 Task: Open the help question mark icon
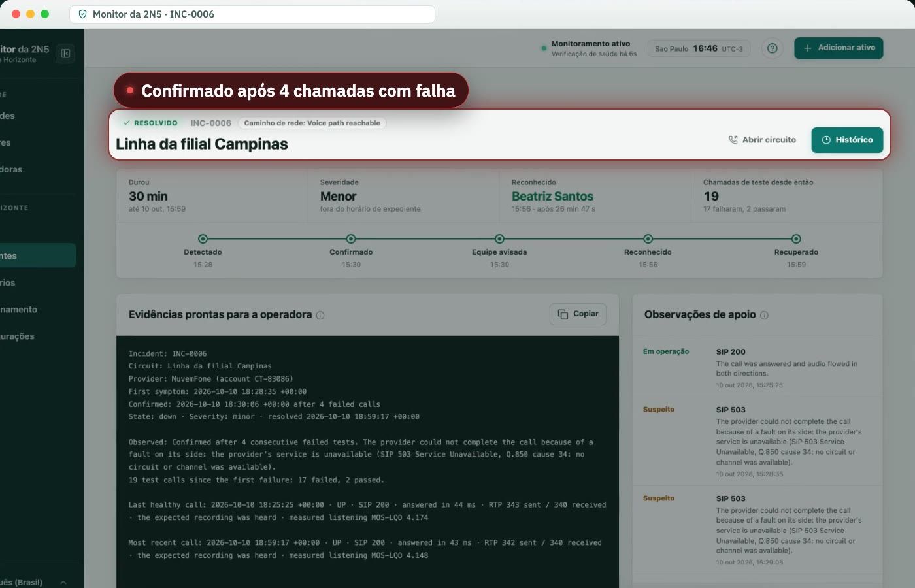772,48
